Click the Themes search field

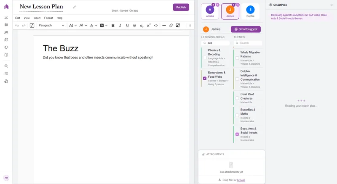pyautogui.click(x=248, y=43)
